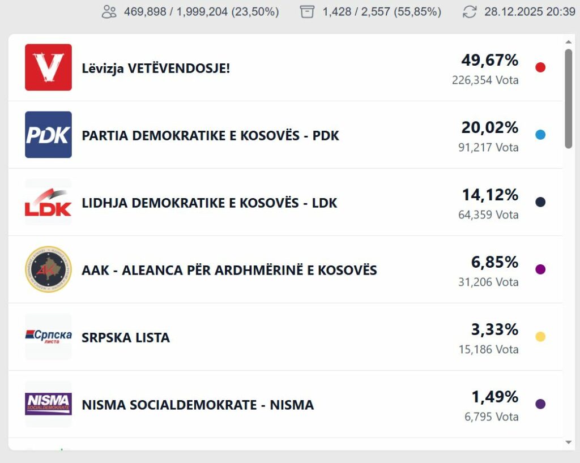Click the voters turnout people icon
Viewport: 580px width, 463px height.
point(109,11)
